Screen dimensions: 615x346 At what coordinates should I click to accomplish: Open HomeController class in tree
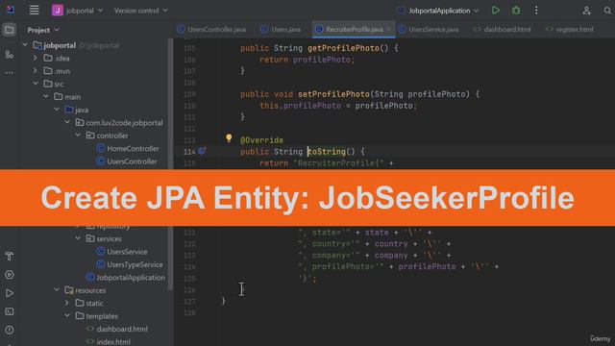[x=128, y=148]
